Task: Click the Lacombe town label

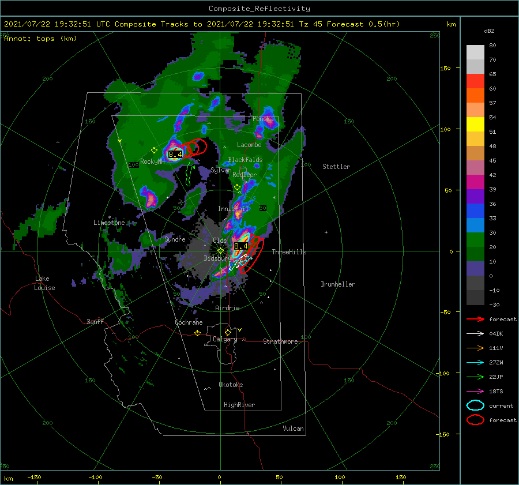Action: (249, 145)
